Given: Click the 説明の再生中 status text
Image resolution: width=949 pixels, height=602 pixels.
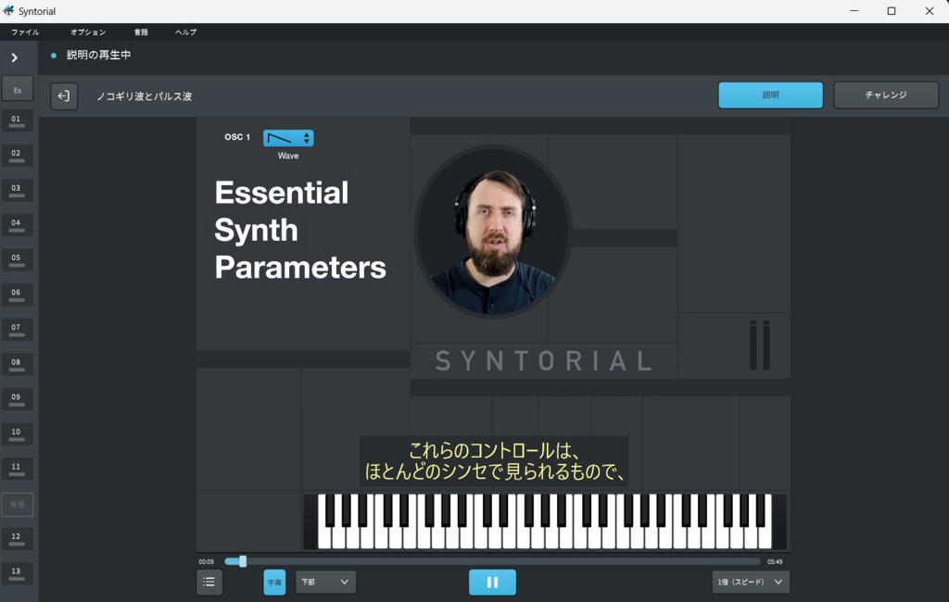Looking at the screenshot, I should click(98, 55).
